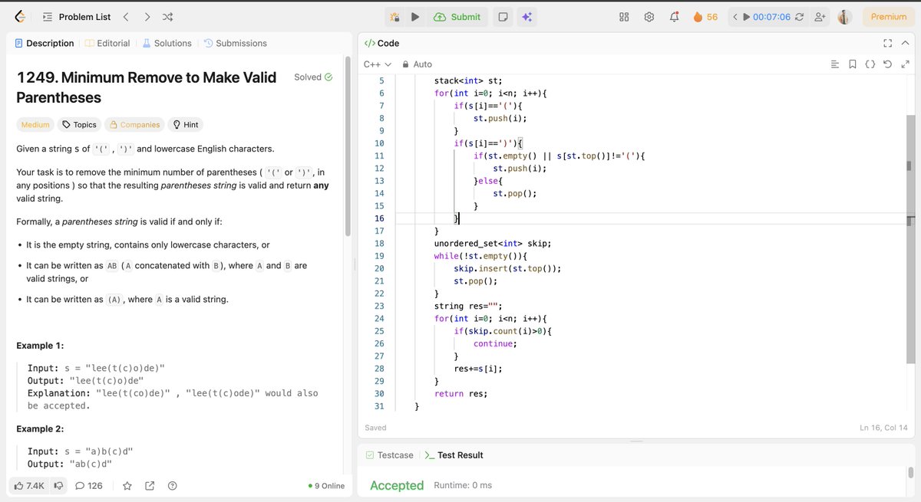Image resolution: width=921 pixels, height=502 pixels.
Task: Select the Code panel tab
Action: click(x=381, y=44)
